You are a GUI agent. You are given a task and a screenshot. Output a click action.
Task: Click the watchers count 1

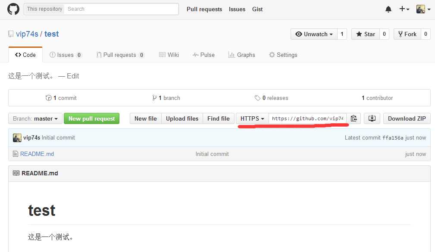point(342,34)
